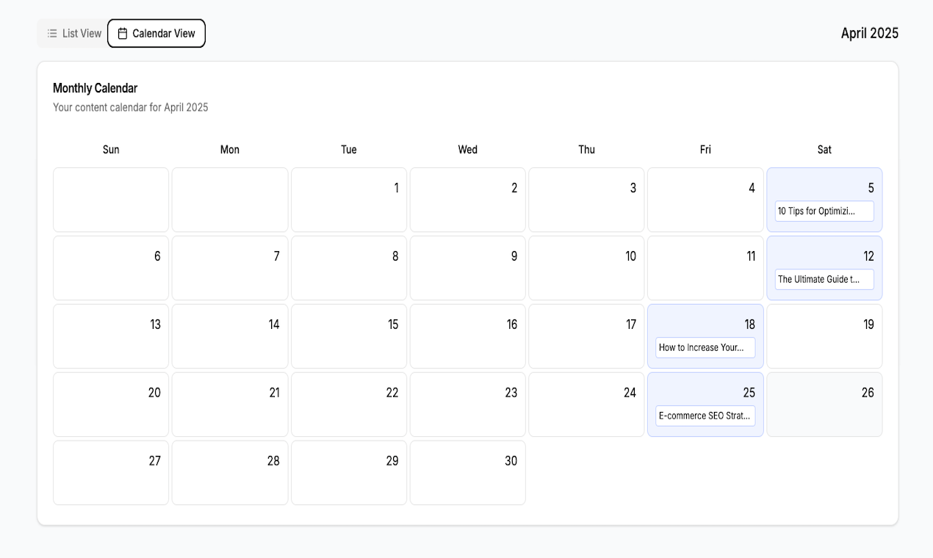Image resolution: width=933 pixels, height=558 pixels.
Task: Choose April 8 day cell
Action: click(x=349, y=268)
